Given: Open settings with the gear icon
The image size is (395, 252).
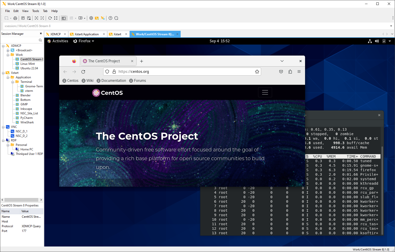Looking at the screenshot, I should tap(91, 18).
